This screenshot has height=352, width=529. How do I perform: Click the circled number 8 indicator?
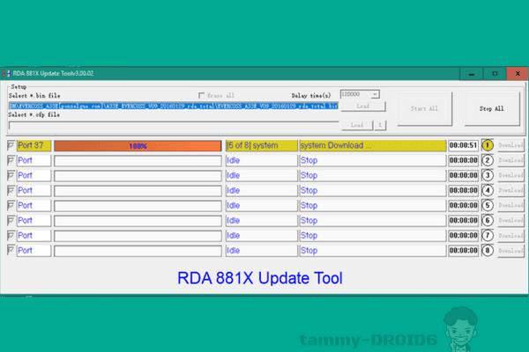(488, 250)
